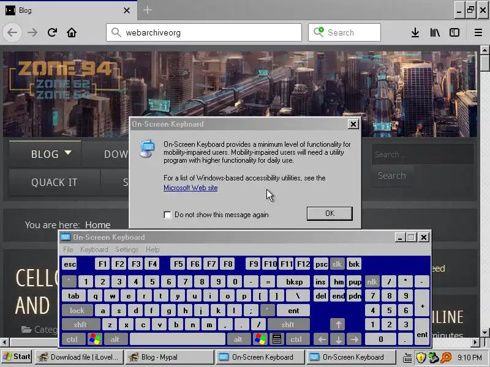Click the tray security shield icon

421,357
